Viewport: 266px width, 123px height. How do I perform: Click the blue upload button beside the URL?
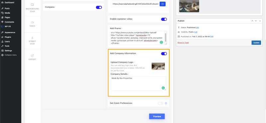[x=163, y=4]
